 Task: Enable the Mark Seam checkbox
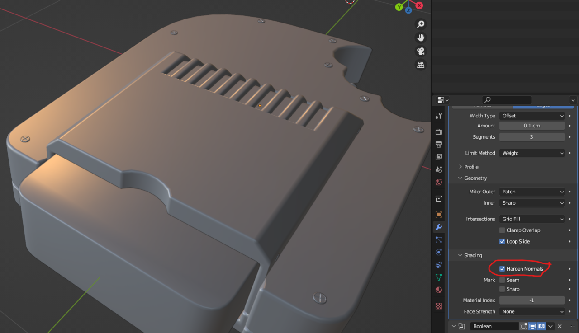[502, 280]
